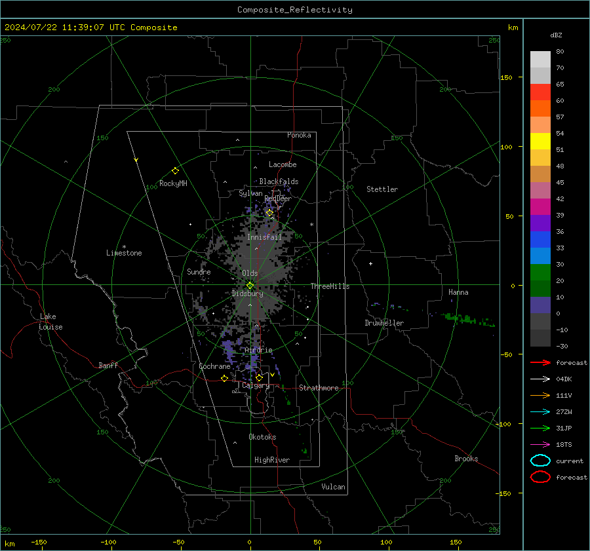Click the Innisfail city label
The width and height of the screenshot is (590, 551).
click(264, 237)
